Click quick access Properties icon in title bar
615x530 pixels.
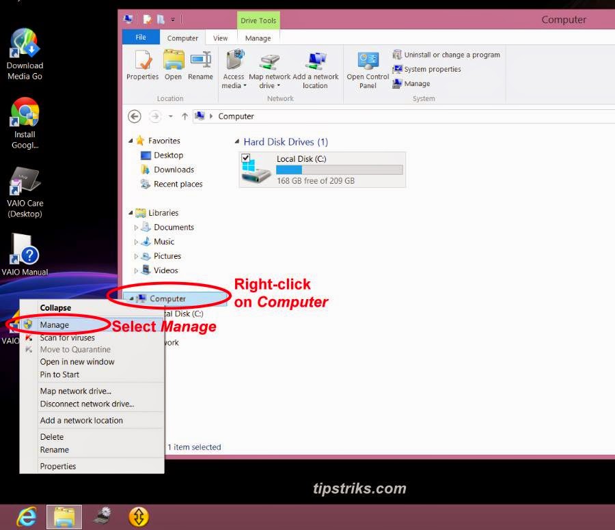[x=148, y=19]
